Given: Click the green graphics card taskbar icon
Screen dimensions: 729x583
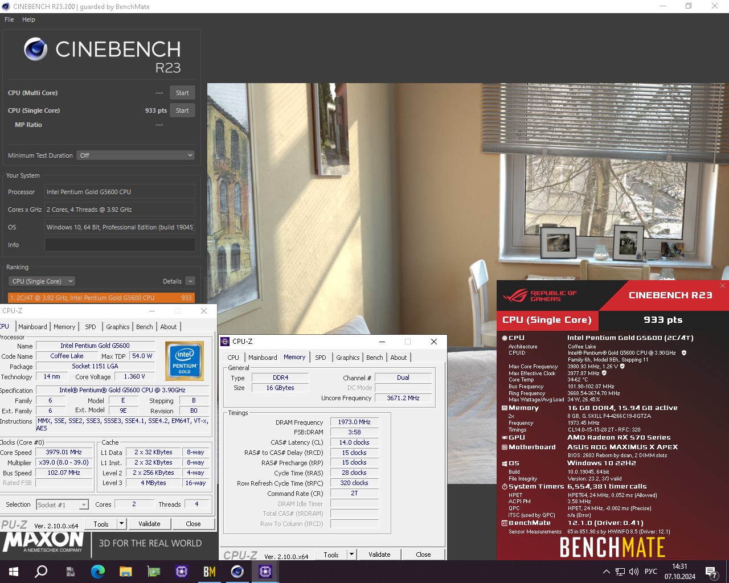Looking at the screenshot, I should pos(154,572).
